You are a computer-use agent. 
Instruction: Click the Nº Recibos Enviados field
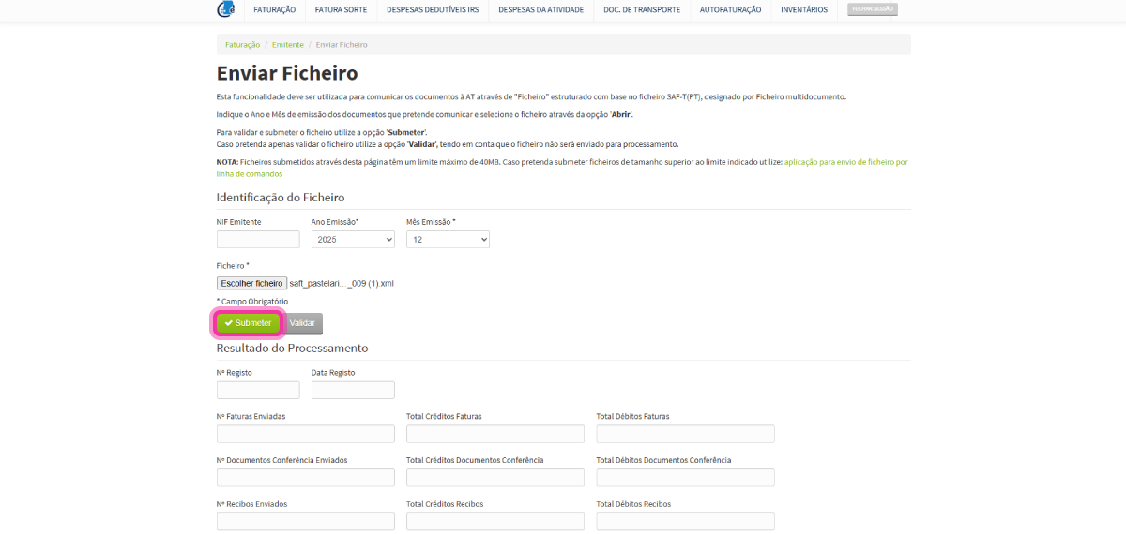(x=306, y=522)
